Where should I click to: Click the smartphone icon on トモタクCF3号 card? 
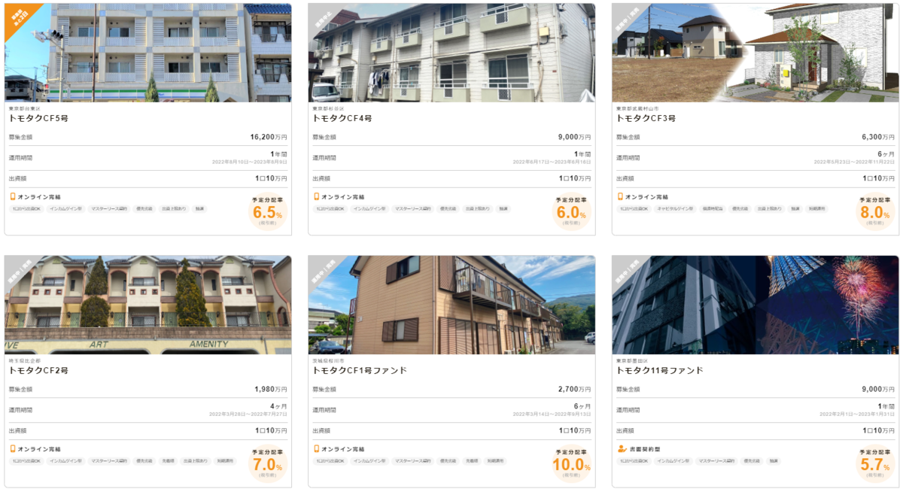click(620, 196)
